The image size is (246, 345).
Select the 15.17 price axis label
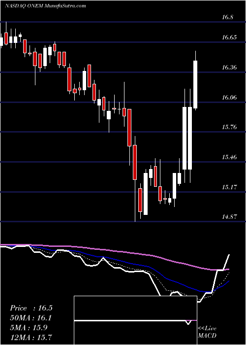229,187
